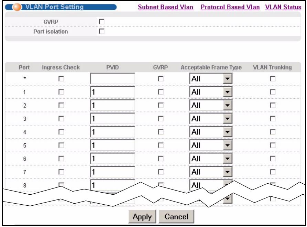Click the PVID field for port 4
The image size is (307, 227).
click(x=112, y=132)
